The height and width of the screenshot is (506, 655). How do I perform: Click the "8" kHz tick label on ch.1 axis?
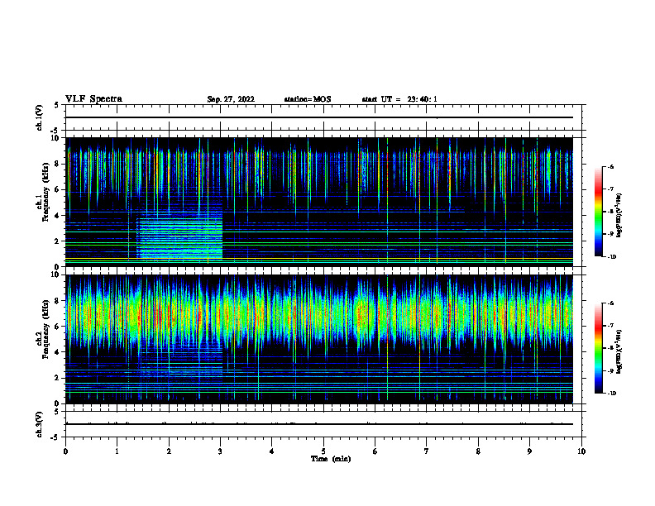click(x=58, y=164)
